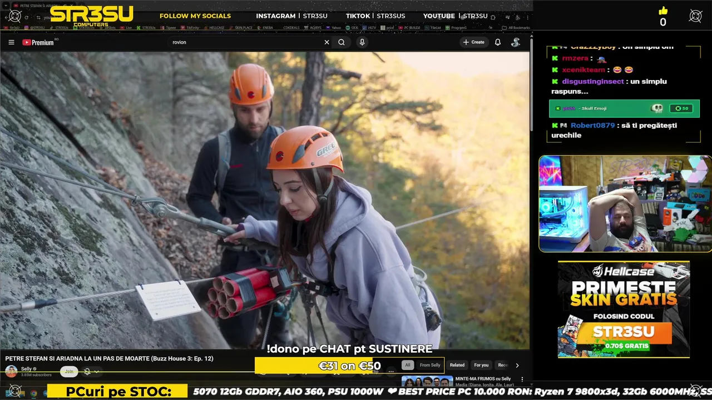Viewport: 712px width, 400px height.
Task: Click chat username Robert0879
Action: (x=592, y=126)
